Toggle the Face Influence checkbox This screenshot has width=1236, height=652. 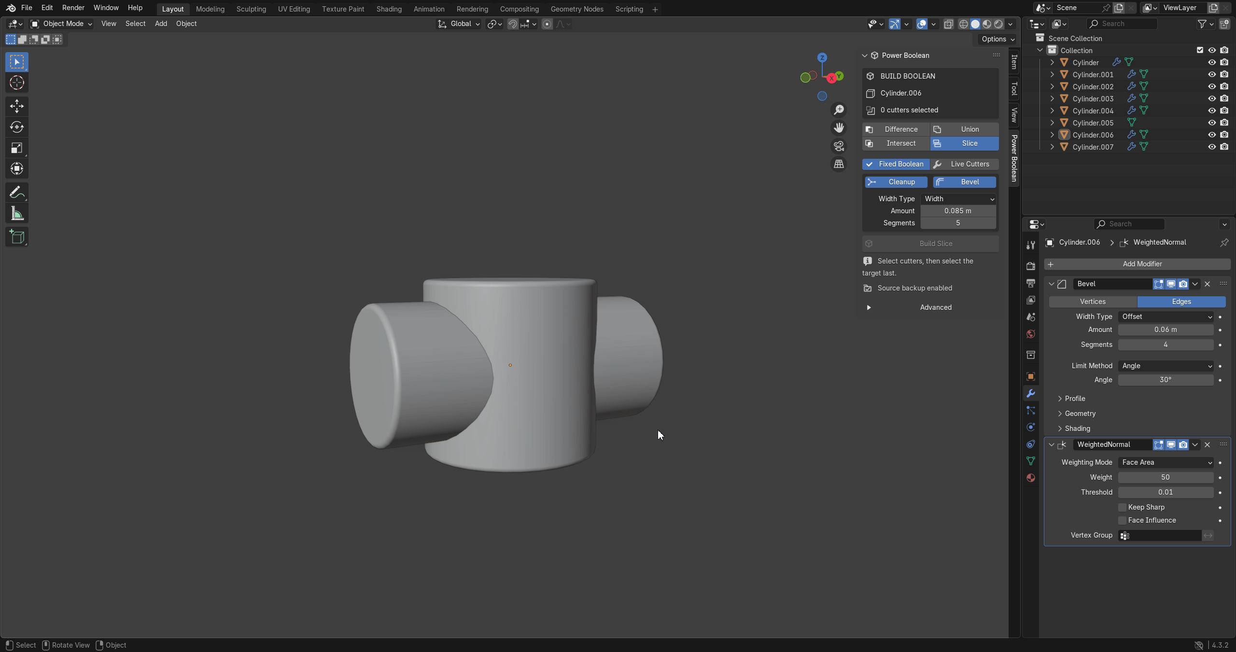(1123, 520)
